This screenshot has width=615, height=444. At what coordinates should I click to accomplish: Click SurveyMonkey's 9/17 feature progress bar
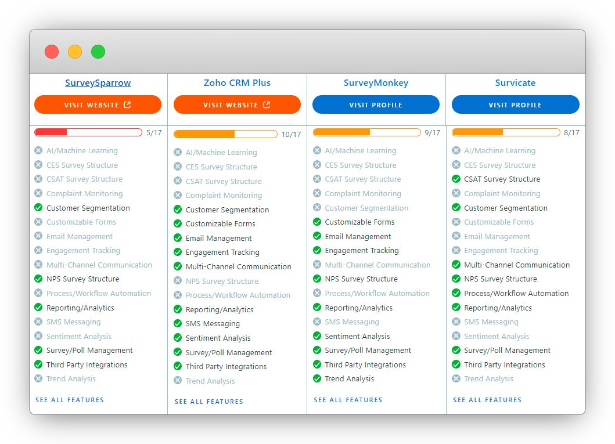[x=366, y=132]
